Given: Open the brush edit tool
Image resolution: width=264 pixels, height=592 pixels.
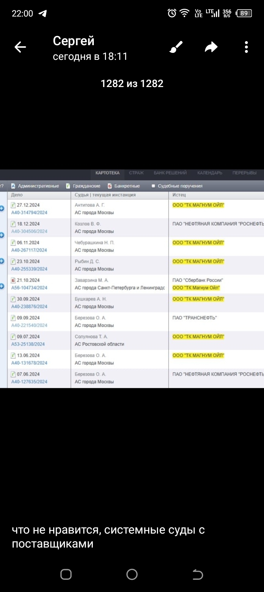Looking at the screenshot, I should tap(176, 47).
